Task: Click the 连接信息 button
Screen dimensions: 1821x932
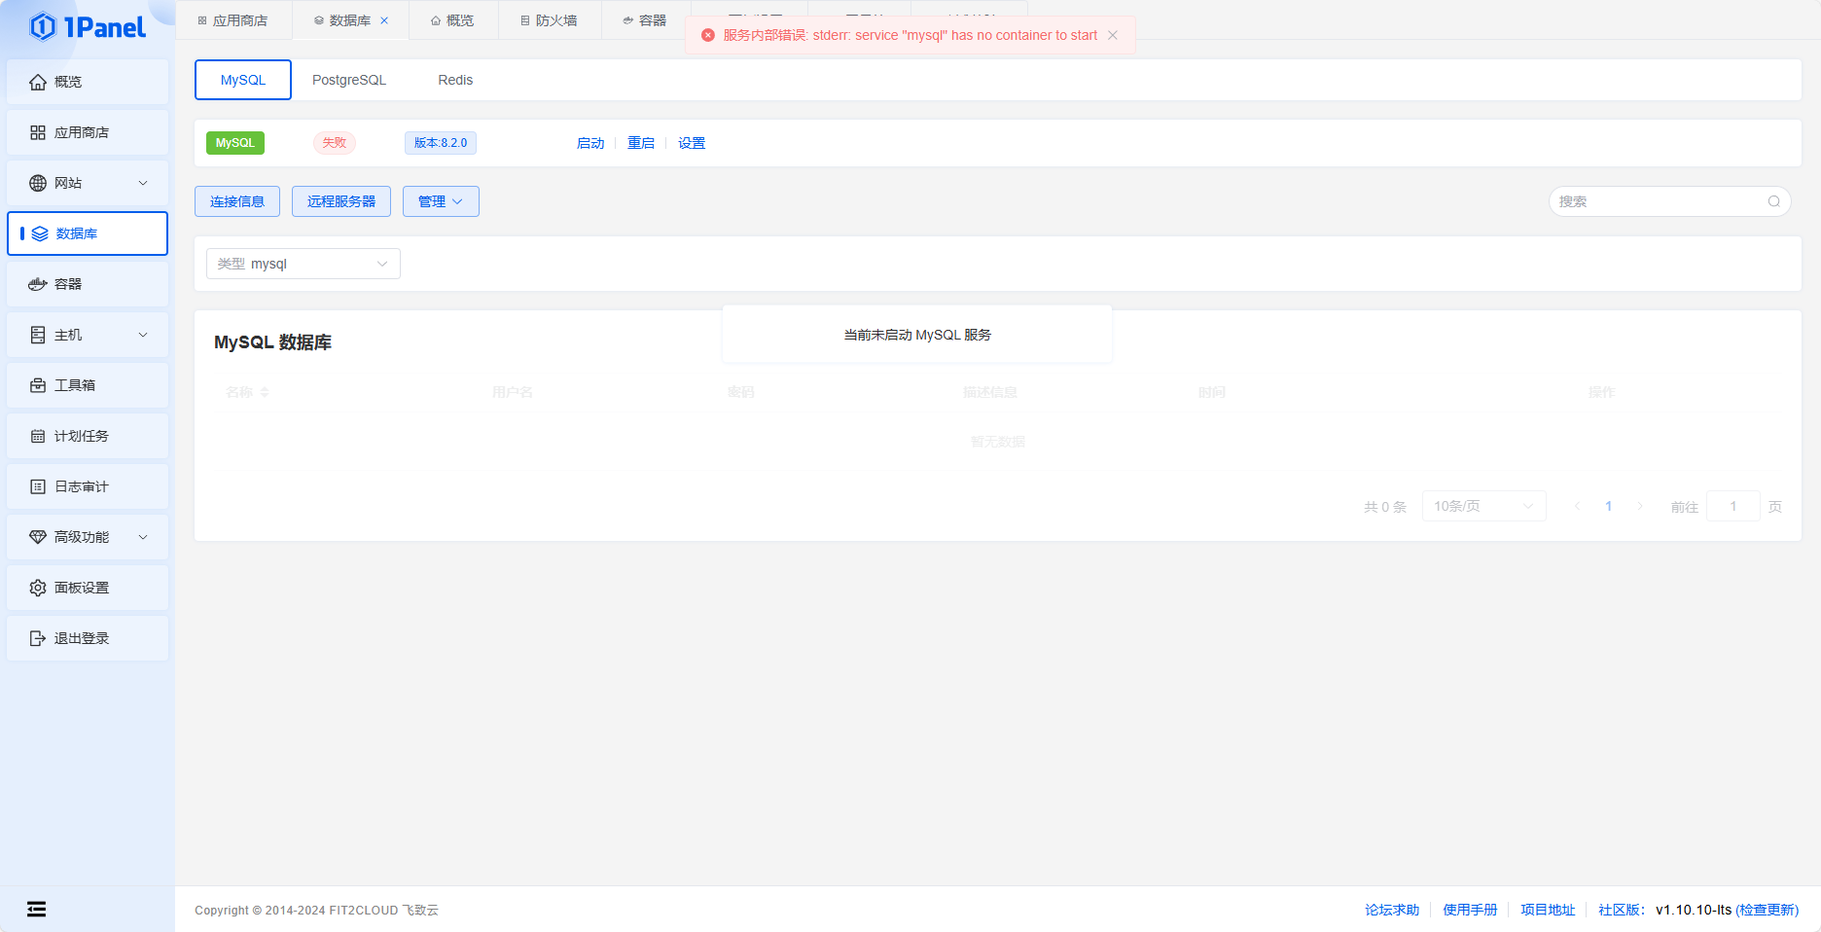Action: (x=237, y=201)
